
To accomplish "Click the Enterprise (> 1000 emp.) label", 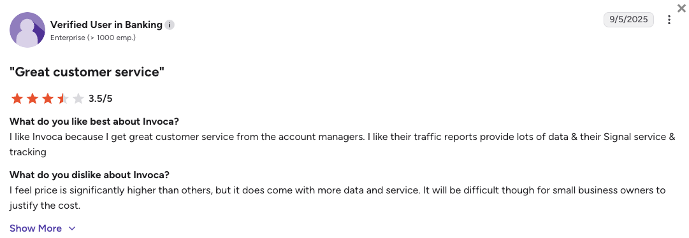I will [92, 38].
